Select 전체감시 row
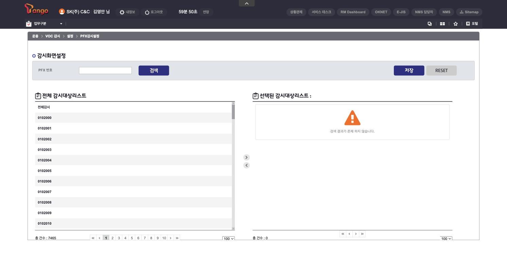The width and height of the screenshot is (507, 276). coord(134,107)
